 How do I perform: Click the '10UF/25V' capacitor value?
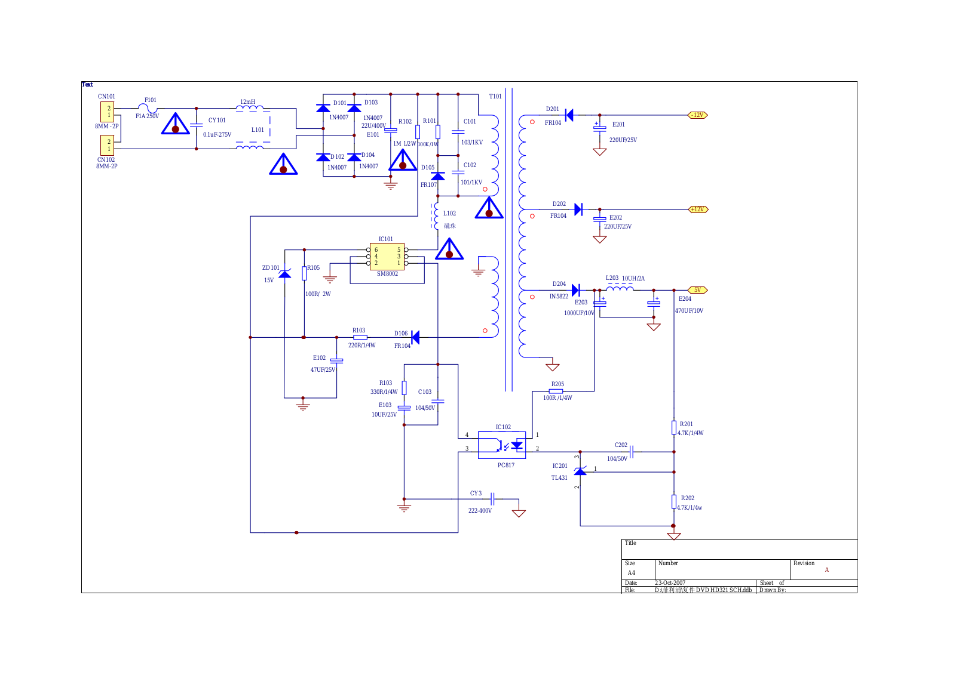pyautogui.click(x=384, y=415)
